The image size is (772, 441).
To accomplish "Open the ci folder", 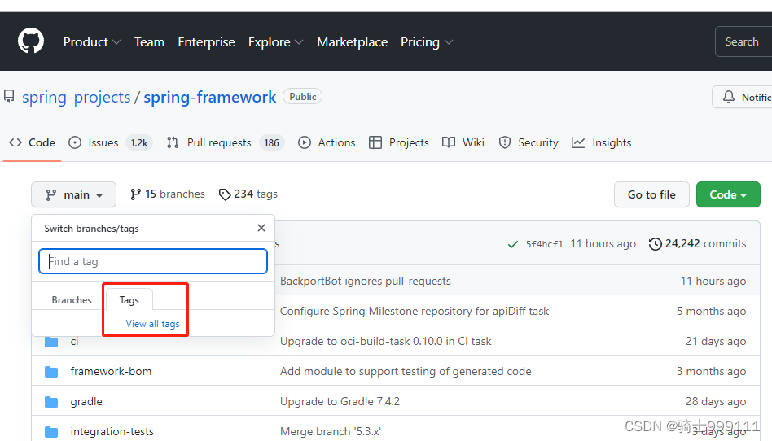I will coord(74,341).
